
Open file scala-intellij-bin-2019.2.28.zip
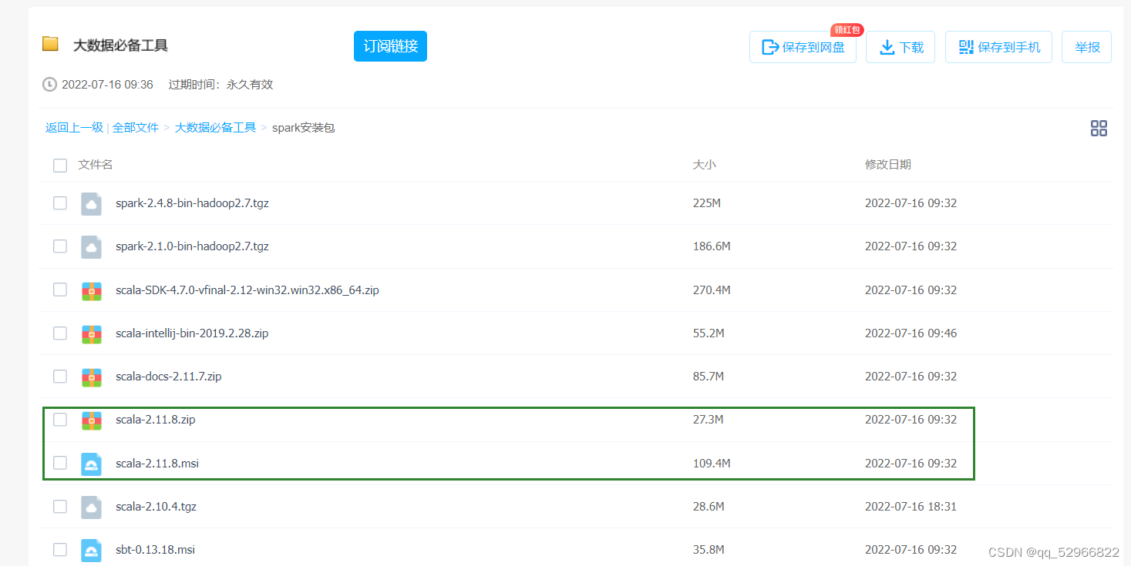pyautogui.click(x=192, y=333)
